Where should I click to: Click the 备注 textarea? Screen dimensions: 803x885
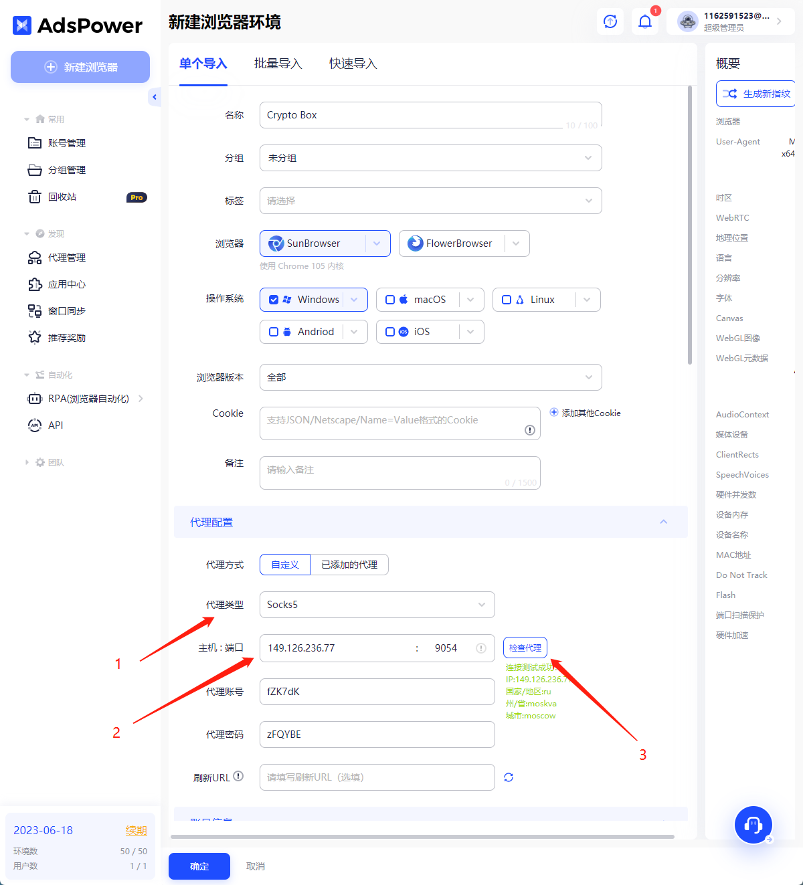[400, 473]
